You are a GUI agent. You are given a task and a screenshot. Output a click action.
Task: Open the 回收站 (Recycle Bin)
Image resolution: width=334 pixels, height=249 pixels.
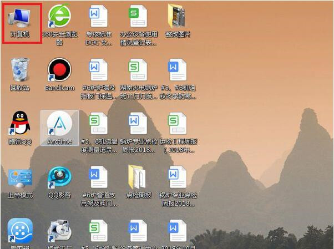tap(20, 70)
